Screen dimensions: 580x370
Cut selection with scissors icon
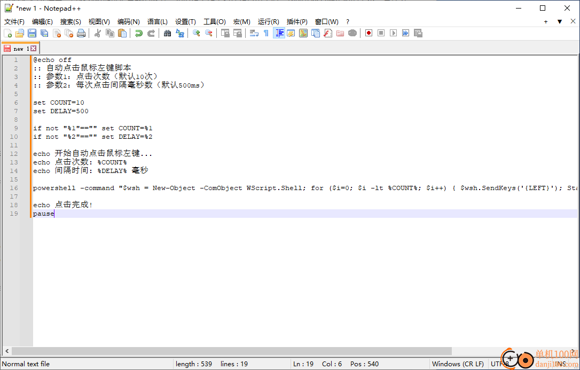pos(98,33)
